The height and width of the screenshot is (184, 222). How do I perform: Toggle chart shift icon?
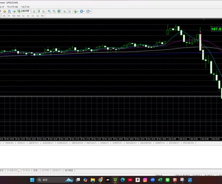69,11
